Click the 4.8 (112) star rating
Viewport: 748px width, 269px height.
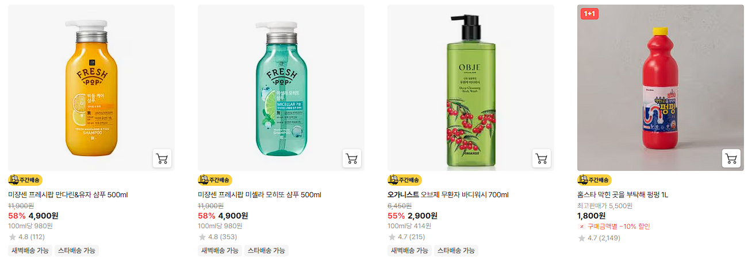tap(26, 237)
